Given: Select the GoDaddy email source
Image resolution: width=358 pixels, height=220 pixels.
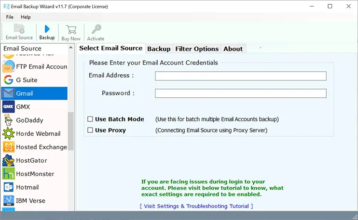Looking at the screenshot, I should (29, 120).
